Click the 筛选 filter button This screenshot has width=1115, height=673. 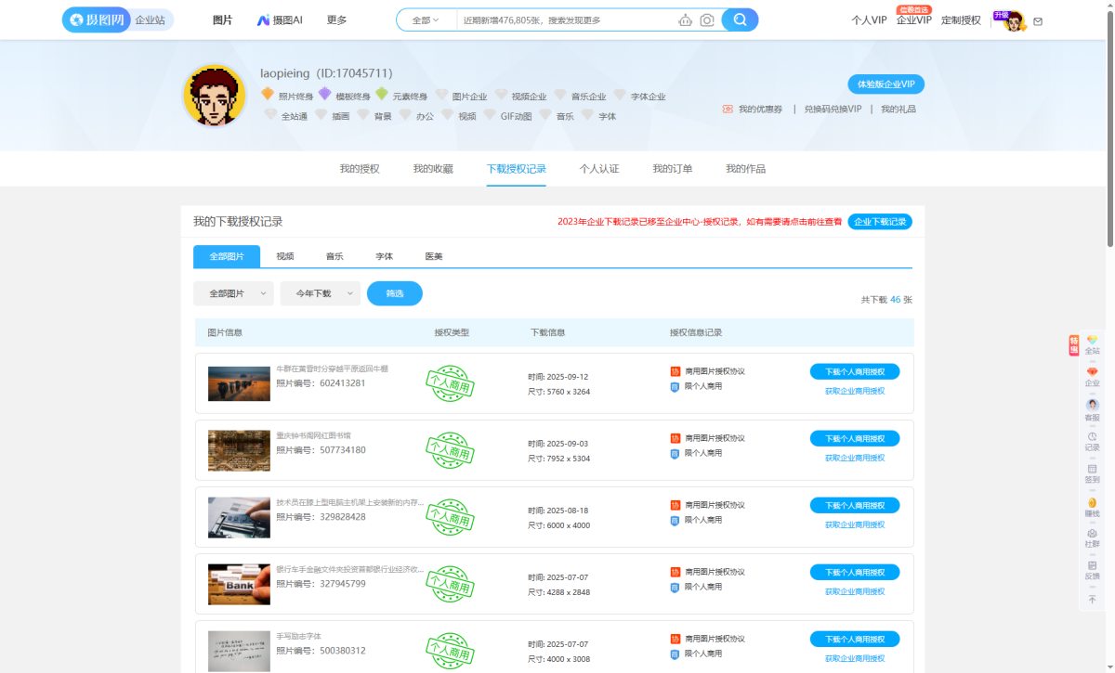395,293
